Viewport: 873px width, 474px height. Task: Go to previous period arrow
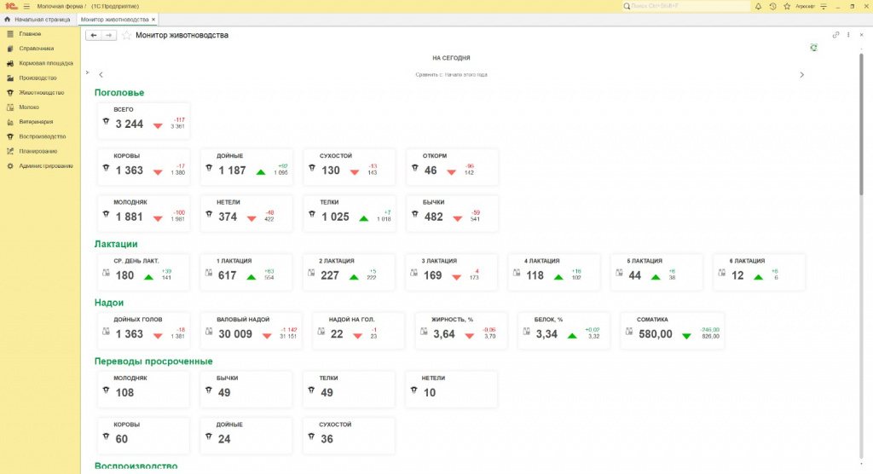click(x=101, y=75)
